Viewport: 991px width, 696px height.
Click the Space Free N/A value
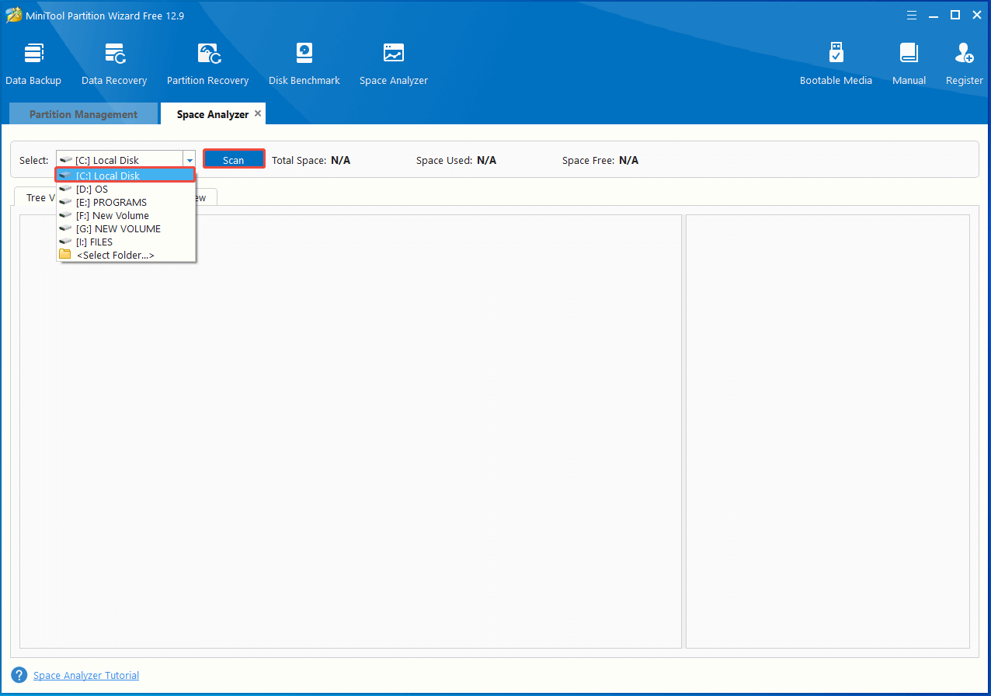click(x=628, y=160)
